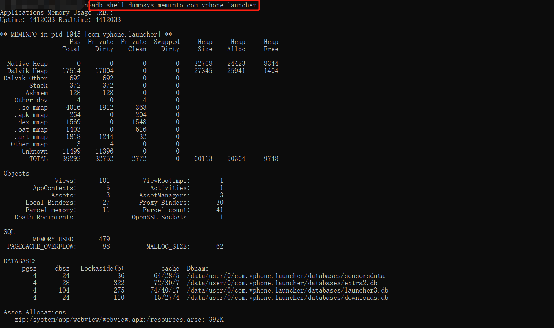Click the 'Swapped Dirty' column header

tap(167, 45)
